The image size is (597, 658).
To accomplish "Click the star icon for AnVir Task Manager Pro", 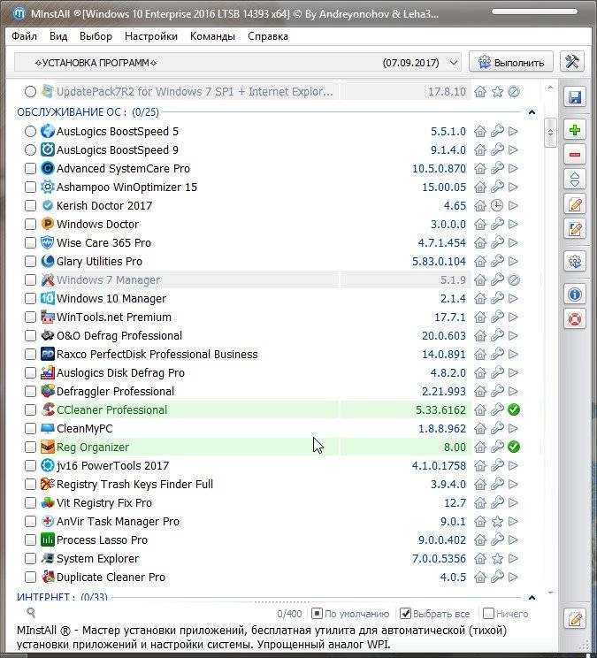I will (x=497, y=521).
